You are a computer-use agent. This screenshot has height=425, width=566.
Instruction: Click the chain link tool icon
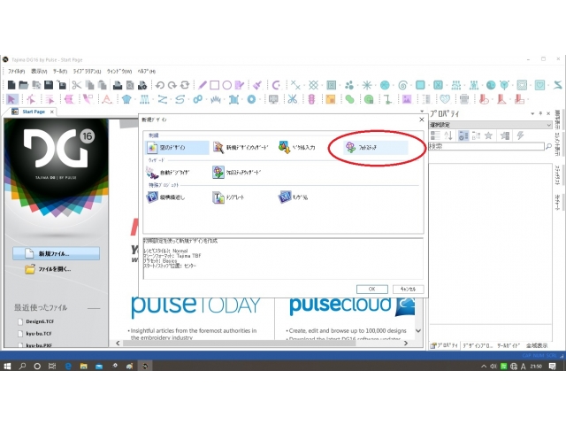(198, 98)
